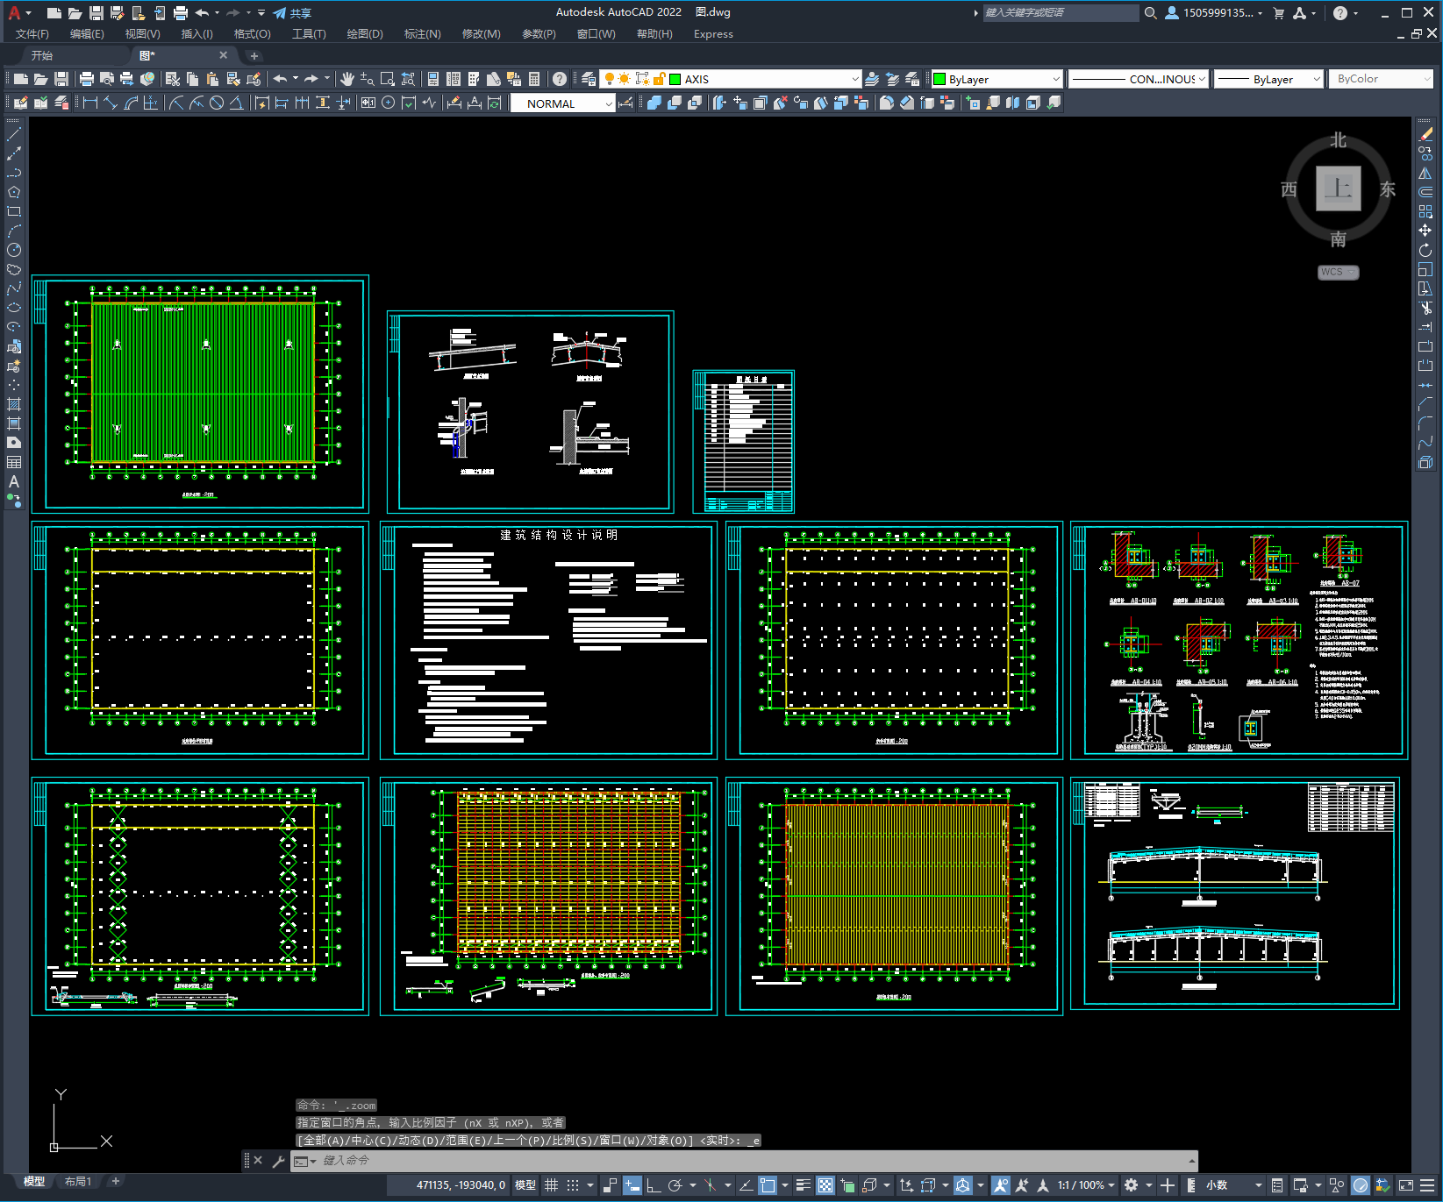1443x1202 pixels.
Task: Click the Pan hand tool
Action: pos(347,79)
